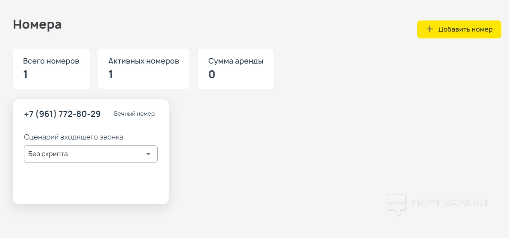Click the value 0 under Сумма аренды
The image size is (509, 238).
click(x=212, y=75)
